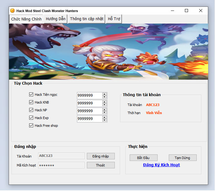Open the Hỗ Trợ tab
This screenshot has width=215, height=191.
(114, 19)
